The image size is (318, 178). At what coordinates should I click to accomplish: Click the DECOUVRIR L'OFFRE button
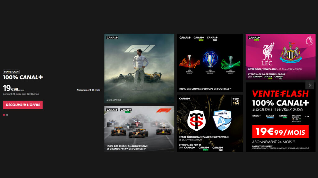point(23,105)
